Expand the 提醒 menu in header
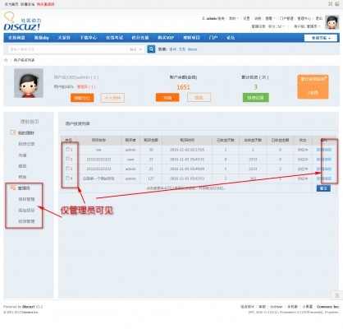The image size is (343, 329). pyautogui.click(x=270, y=18)
